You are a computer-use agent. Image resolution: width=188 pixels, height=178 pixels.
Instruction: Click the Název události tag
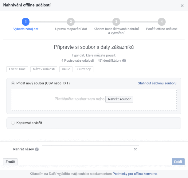coord(44,69)
